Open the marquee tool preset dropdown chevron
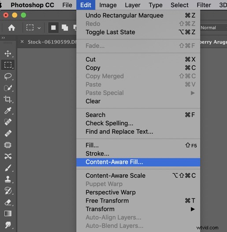The width and height of the screenshot is (227, 232). [x=39, y=28]
